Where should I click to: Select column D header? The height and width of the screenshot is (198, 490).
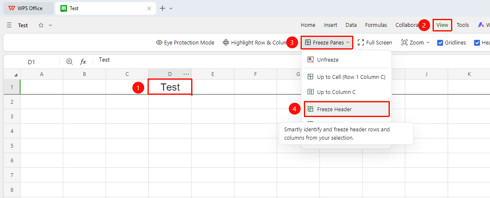point(170,74)
